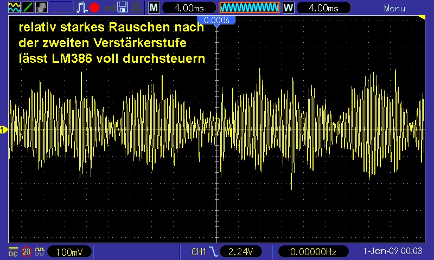Click the square wave probe icon
Screen dimensions: 434x260
pyautogui.click(x=40, y=251)
